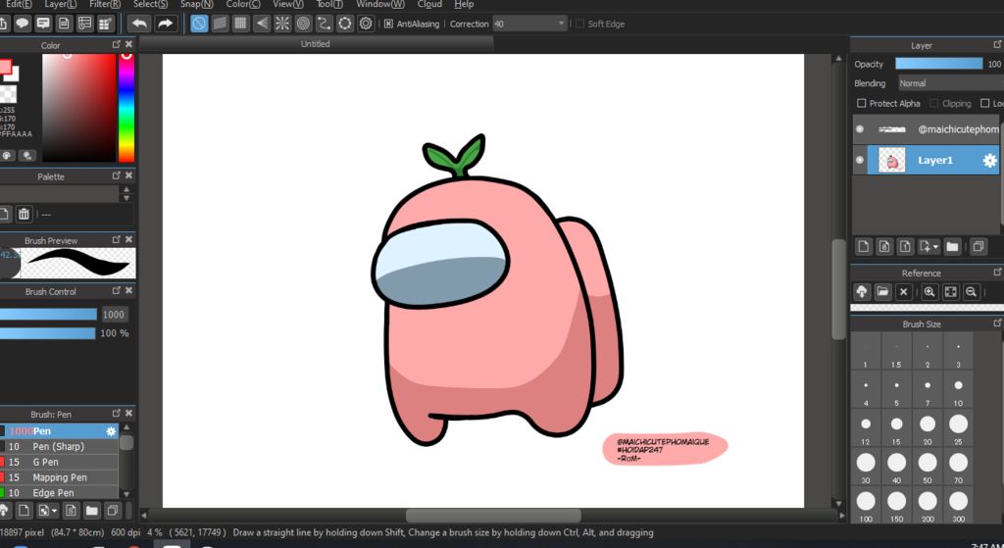
Task: Open the Correction value dropdown
Action: [x=561, y=24]
